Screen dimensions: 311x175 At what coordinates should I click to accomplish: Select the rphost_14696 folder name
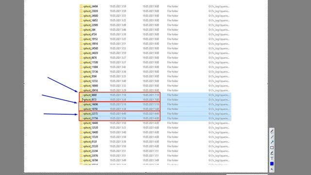pos(90,105)
